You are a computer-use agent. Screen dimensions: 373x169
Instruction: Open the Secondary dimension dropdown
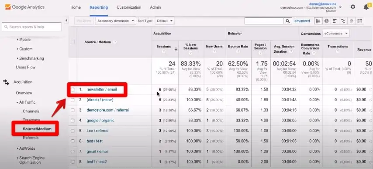coord(116,21)
